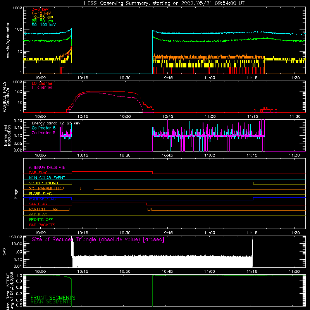
Task: Click the '0.9' livetime tick value
Action: click(x=19, y=281)
